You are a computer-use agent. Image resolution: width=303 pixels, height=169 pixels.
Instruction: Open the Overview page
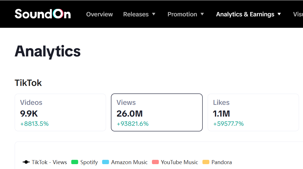(99, 14)
